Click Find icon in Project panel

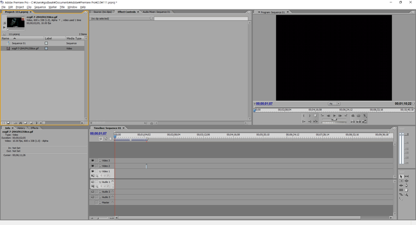click(20, 123)
